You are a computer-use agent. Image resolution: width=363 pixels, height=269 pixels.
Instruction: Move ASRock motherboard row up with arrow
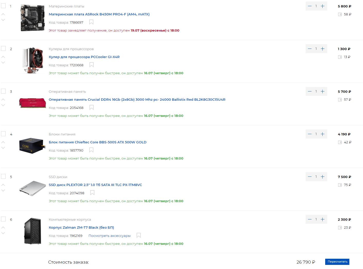point(3,14)
